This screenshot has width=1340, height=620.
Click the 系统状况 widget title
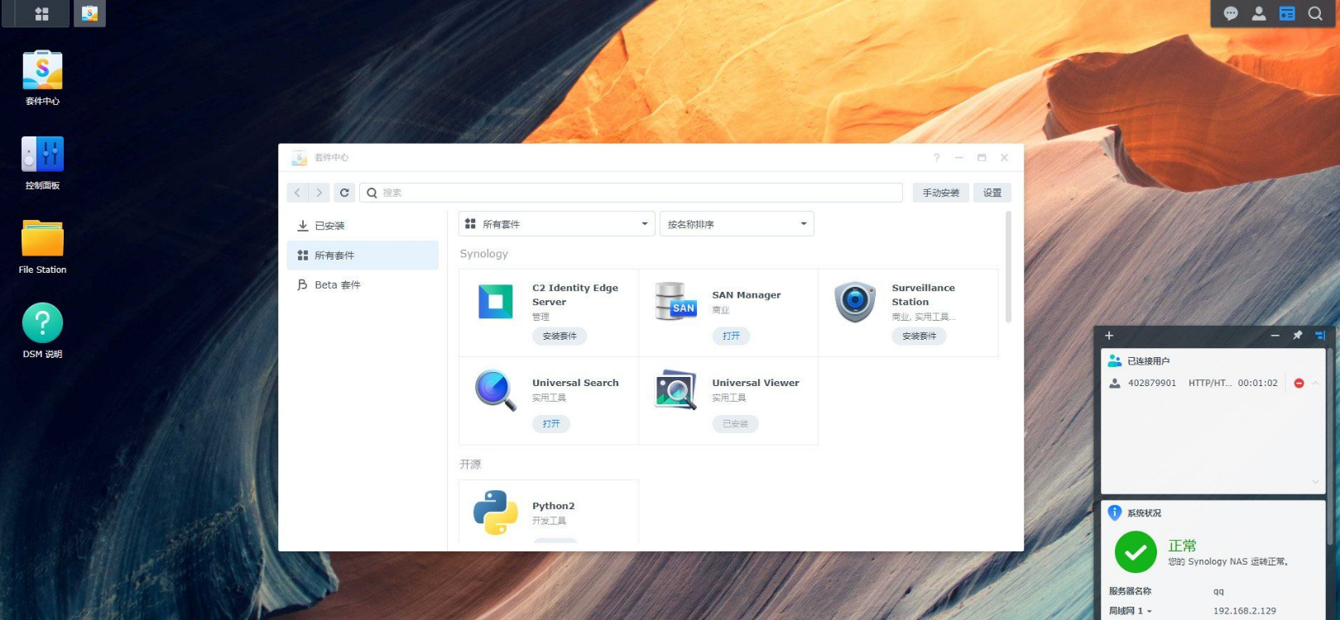coord(1144,513)
